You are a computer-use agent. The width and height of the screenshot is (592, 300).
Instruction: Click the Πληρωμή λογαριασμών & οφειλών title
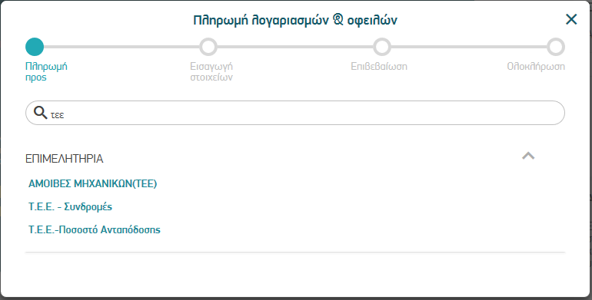click(x=295, y=20)
